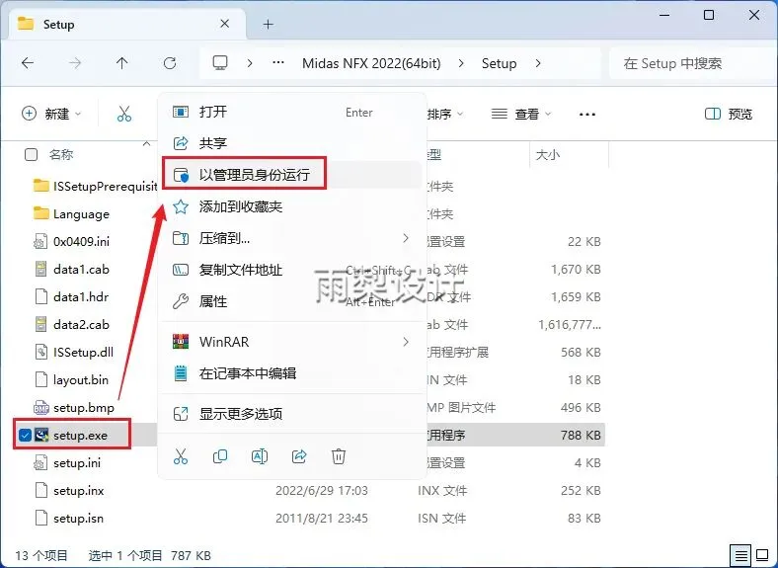The height and width of the screenshot is (568, 778).
Task: Open the toolbar more options ellipsis
Action: [x=587, y=115]
